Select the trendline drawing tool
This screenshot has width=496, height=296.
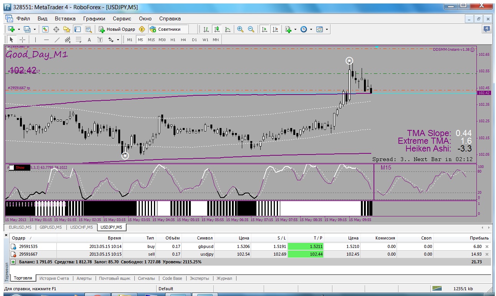click(57, 40)
